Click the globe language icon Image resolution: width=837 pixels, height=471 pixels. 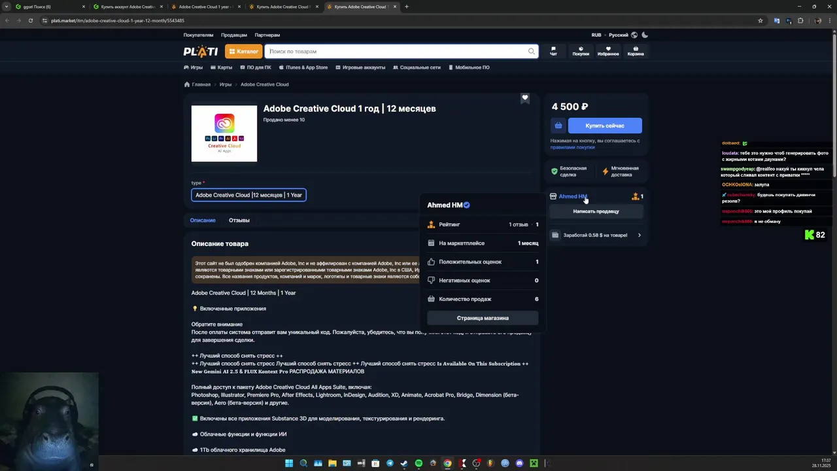point(634,35)
